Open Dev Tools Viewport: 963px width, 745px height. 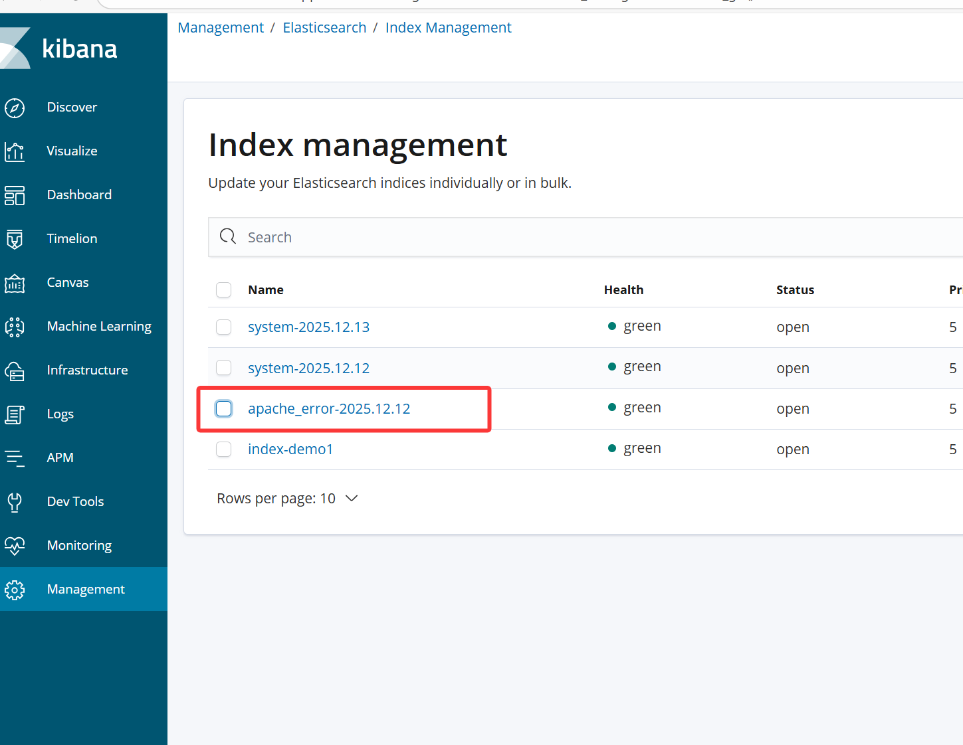pos(76,501)
